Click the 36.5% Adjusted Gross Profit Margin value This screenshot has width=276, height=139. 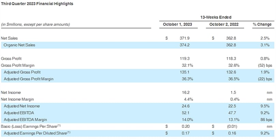(234, 79)
